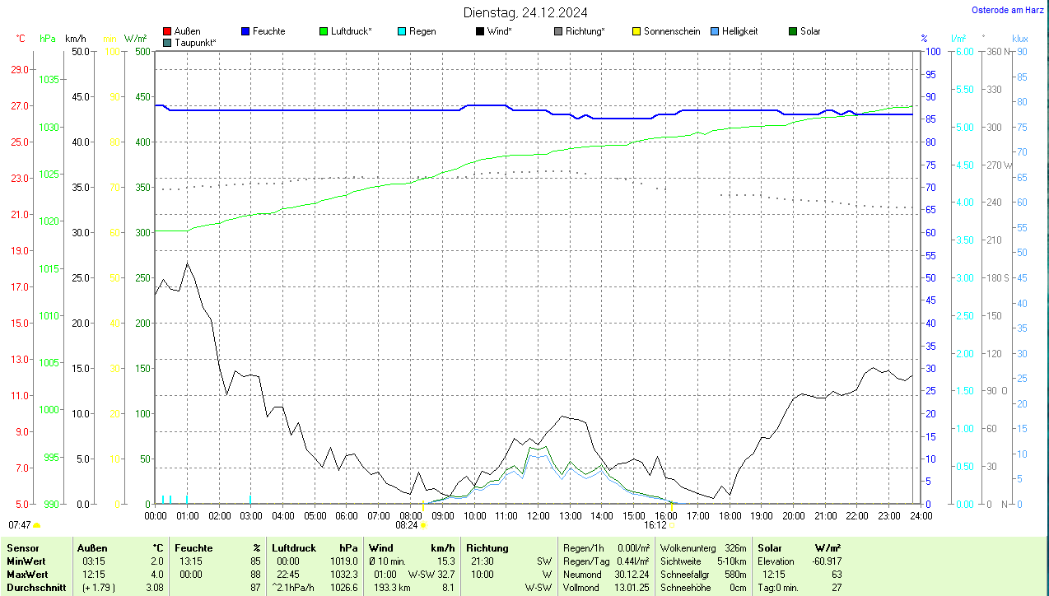
Task: Click the Helligkeit legend square
Action: click(x=715, y=31)
